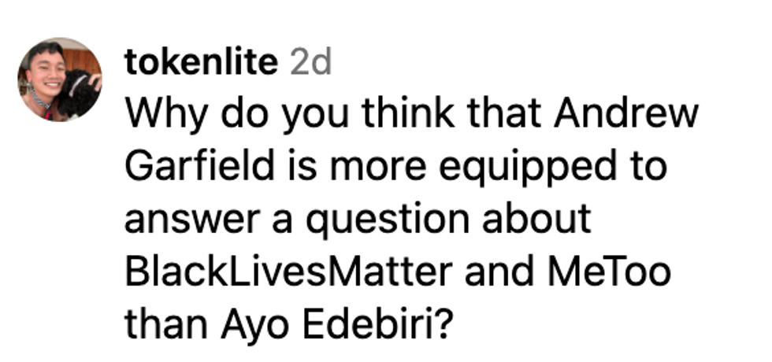Viewport: 772px width, 362px height.
Task: Click the word BlackLivesMatter in the comment
Action: click(288, 271)
